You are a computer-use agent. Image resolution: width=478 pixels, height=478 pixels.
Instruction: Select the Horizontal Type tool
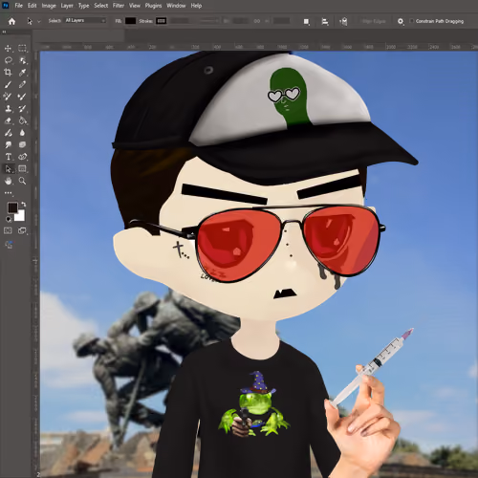click(8, 157)
